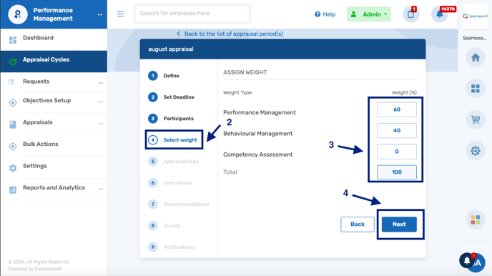Go to step 9 Notifications

pyautogui.click(x=172, y=247)
